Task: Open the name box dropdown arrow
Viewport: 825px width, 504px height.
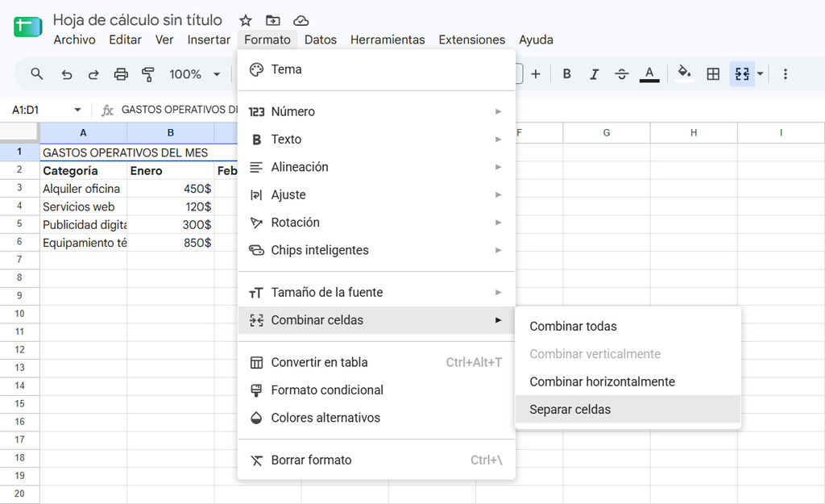Action: (77, 110)
